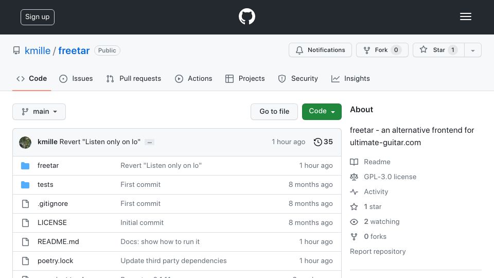Open the LICENSE file

tap(52, 222)
